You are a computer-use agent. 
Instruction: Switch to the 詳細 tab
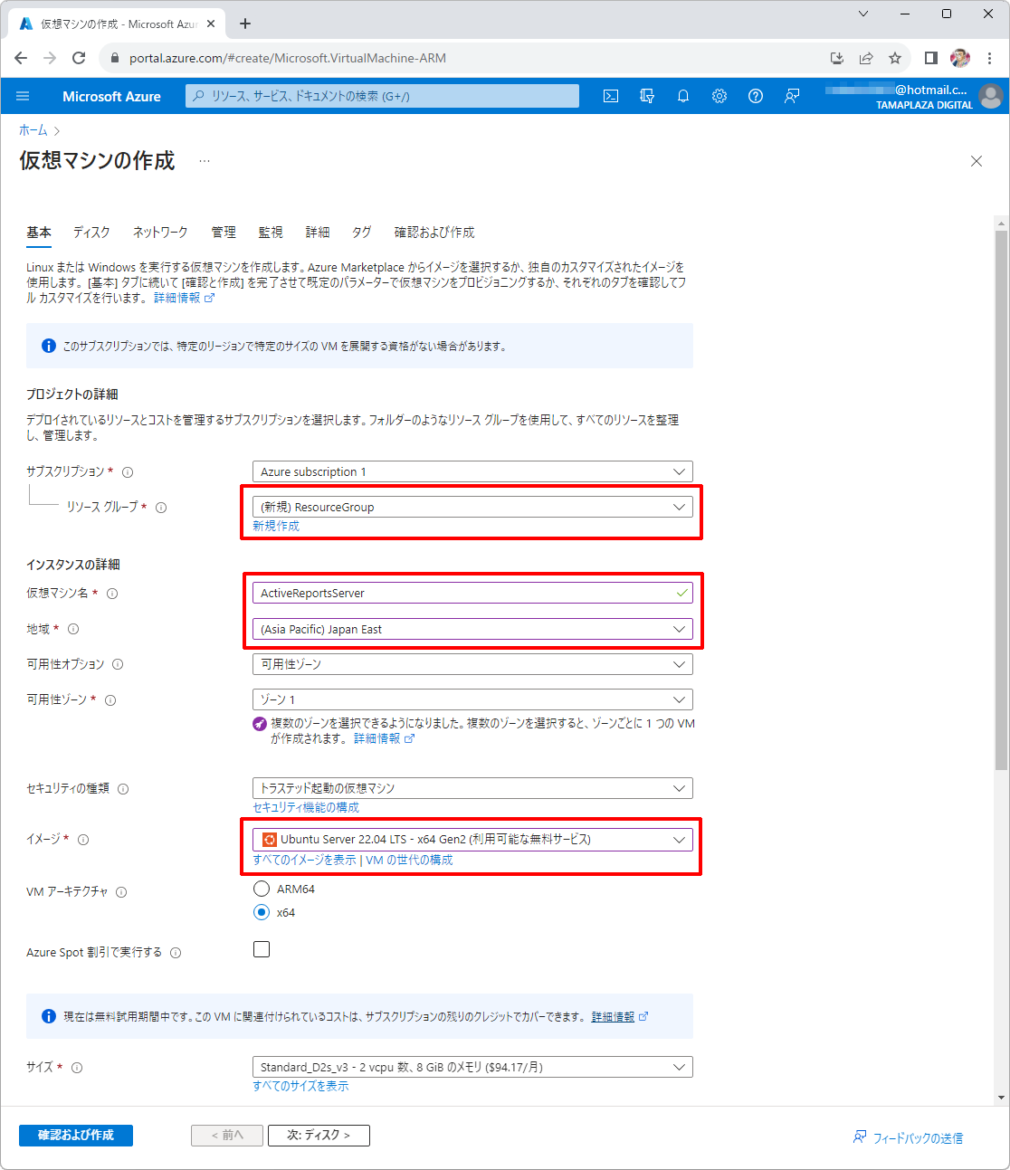[x=318, y=233]
